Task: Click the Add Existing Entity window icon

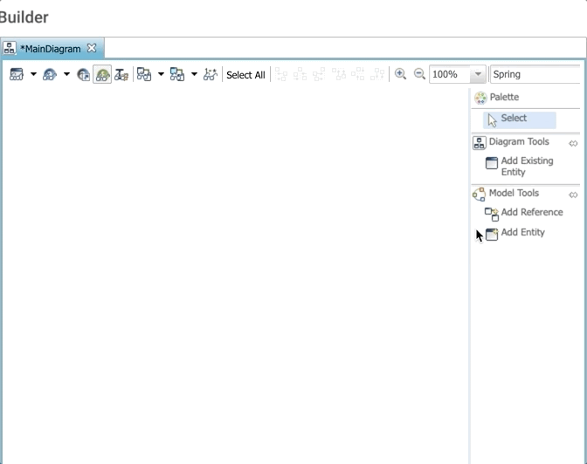Action: click(492, 163)
